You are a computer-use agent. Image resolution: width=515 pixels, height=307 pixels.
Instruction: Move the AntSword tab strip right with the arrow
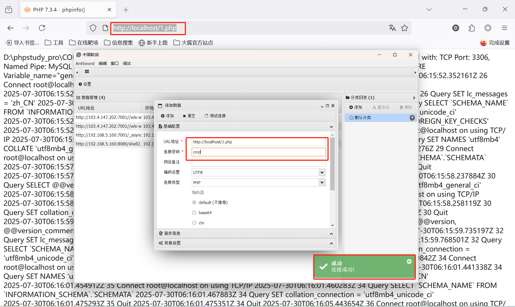click(x=415, y=72)
